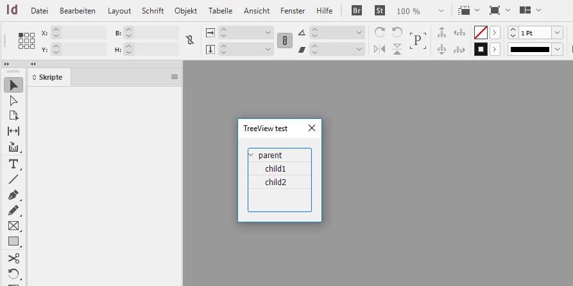Viewport: 573px width, 286px height.
Task: Click the Rotate 90° counter-clockwise icon
Action: (x=397, y=33)
